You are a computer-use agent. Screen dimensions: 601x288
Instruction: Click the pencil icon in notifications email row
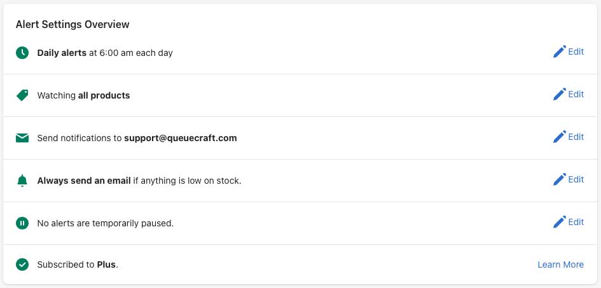[560, 137]
